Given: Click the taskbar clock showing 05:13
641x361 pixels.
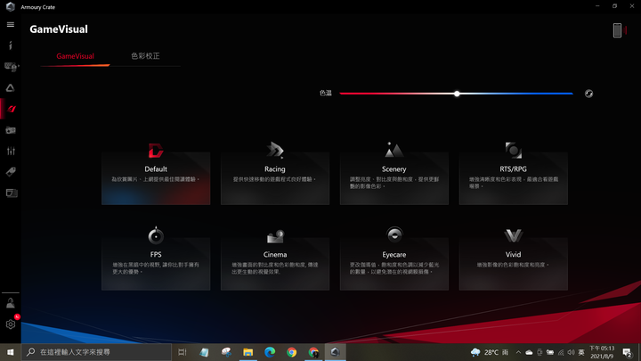Looking at the screenshot, I should pyautogui.click(x=602, y=352).
